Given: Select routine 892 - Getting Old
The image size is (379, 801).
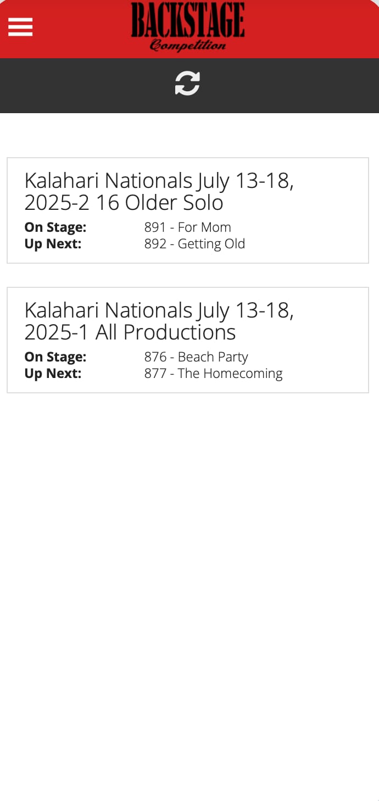Looking at the screenshot, I should (x=194, y=244).
